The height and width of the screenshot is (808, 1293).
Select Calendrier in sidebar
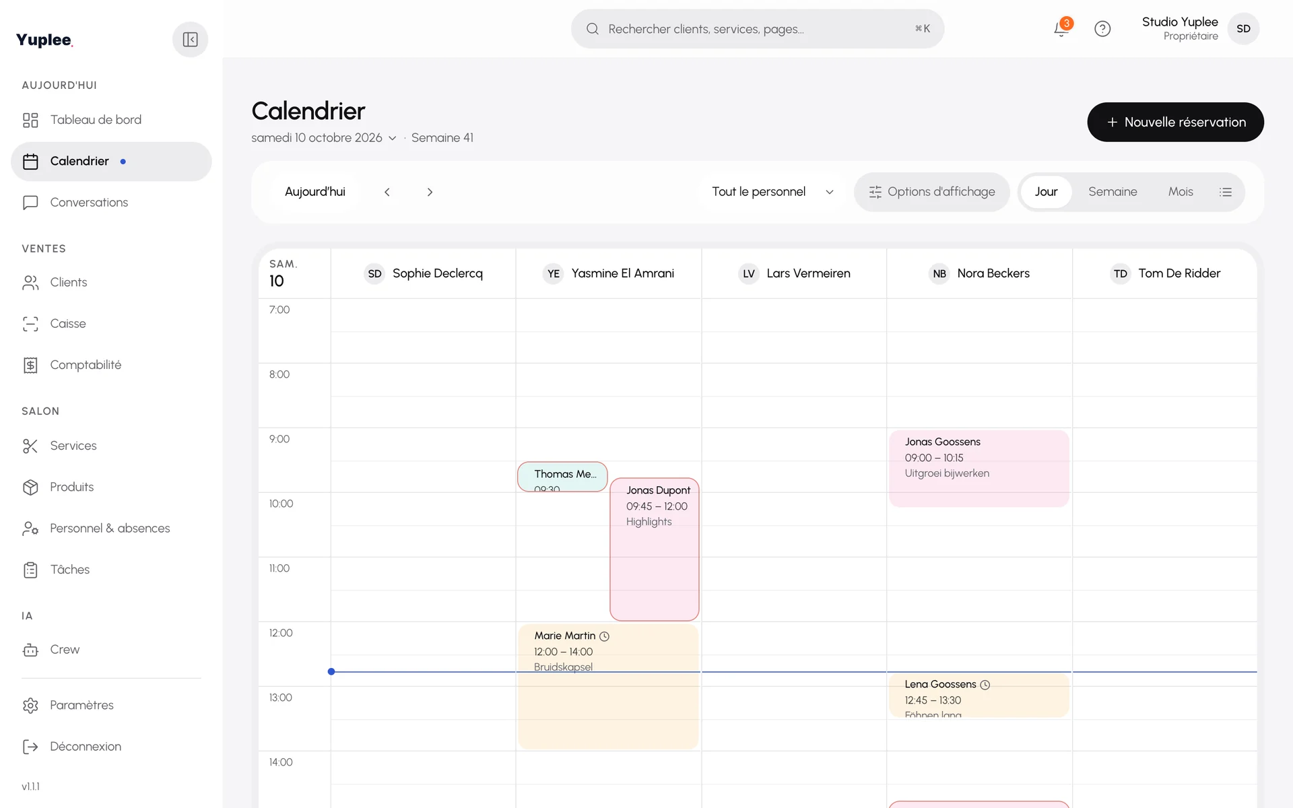pos(111,162)
